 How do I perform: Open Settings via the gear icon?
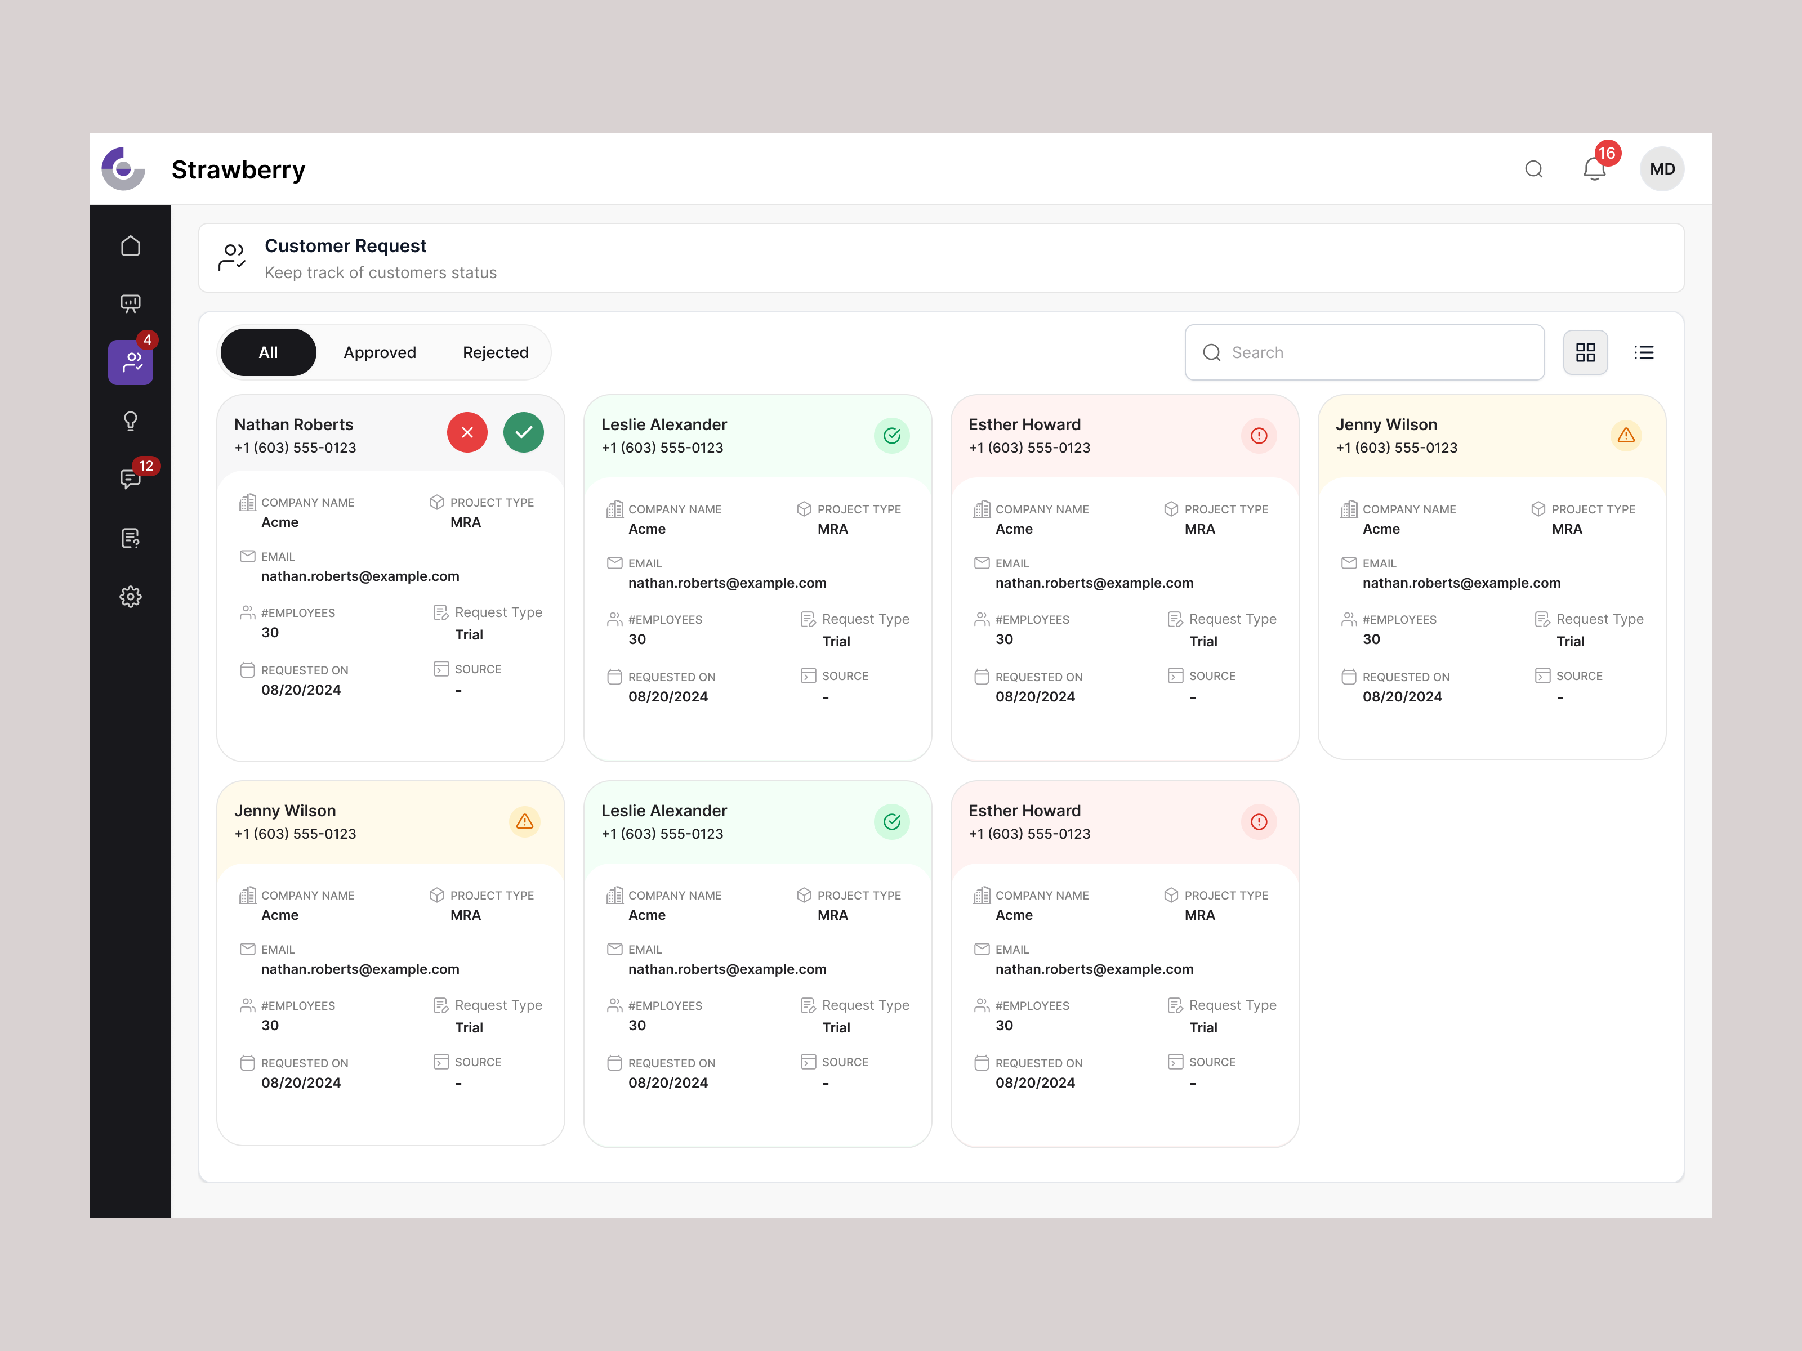130,597
